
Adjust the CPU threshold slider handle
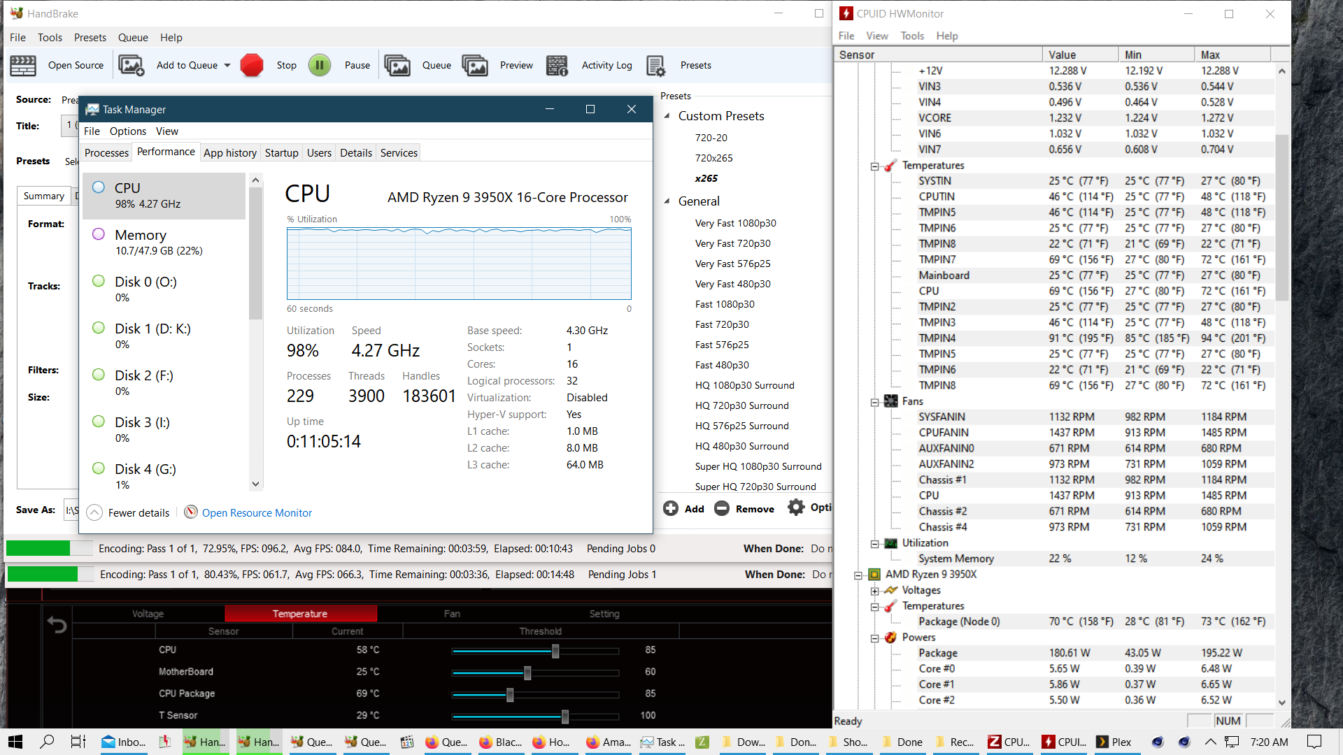[555, 651]
